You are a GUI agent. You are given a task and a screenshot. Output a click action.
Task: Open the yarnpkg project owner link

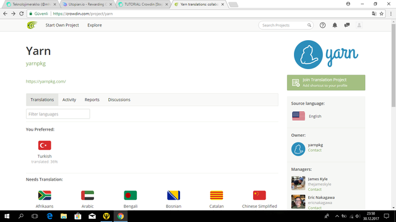(36, 64)
